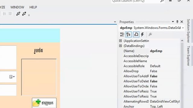193x108 pixels.
Task: Click the AccessibleRole Default value
Action: (155, 66)
